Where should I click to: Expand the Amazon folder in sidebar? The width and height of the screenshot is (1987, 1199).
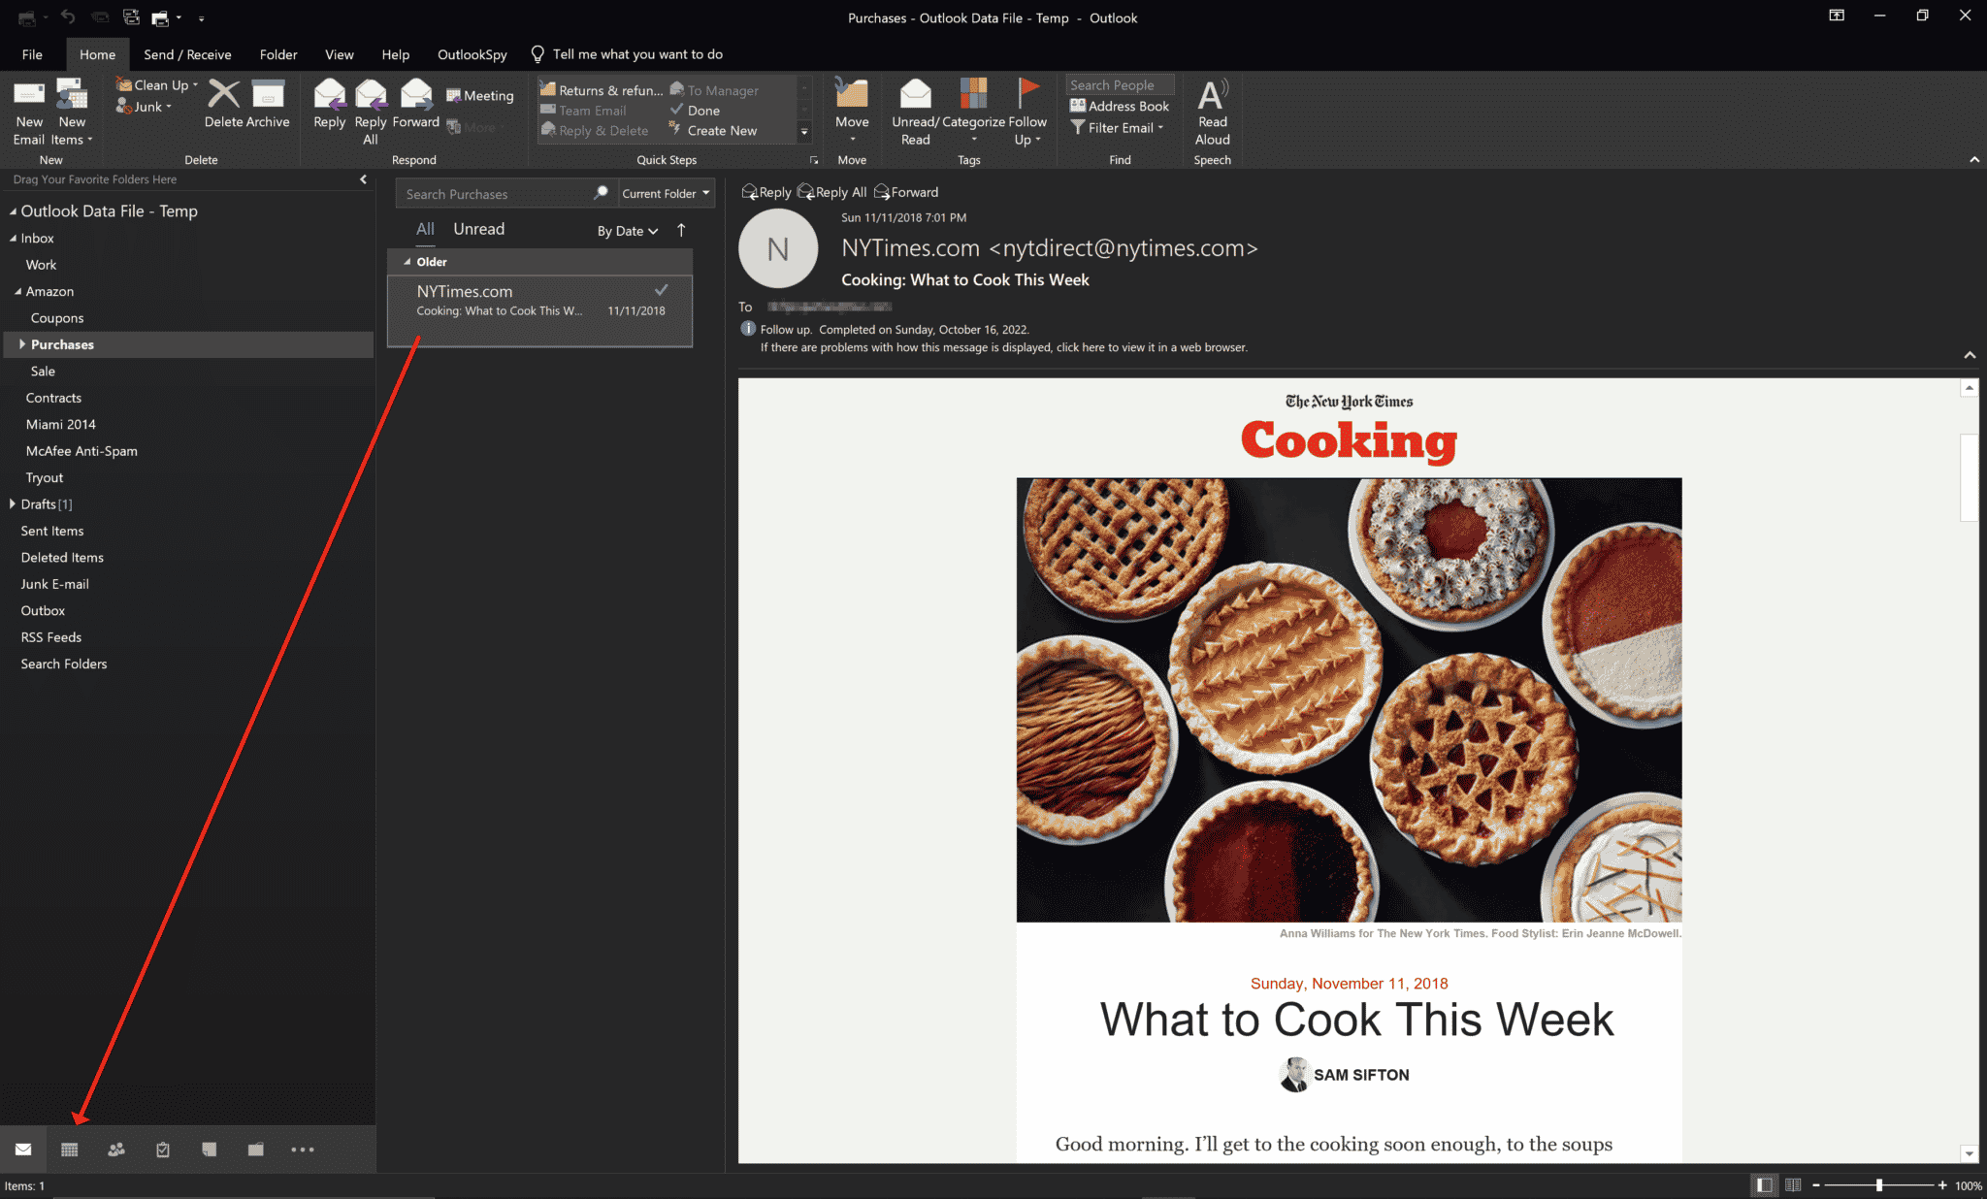click(19, 291)
